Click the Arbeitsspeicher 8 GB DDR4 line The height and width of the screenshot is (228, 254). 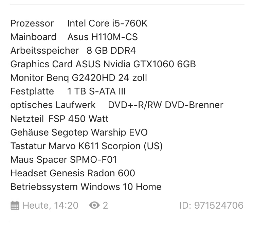click(73, 51)
